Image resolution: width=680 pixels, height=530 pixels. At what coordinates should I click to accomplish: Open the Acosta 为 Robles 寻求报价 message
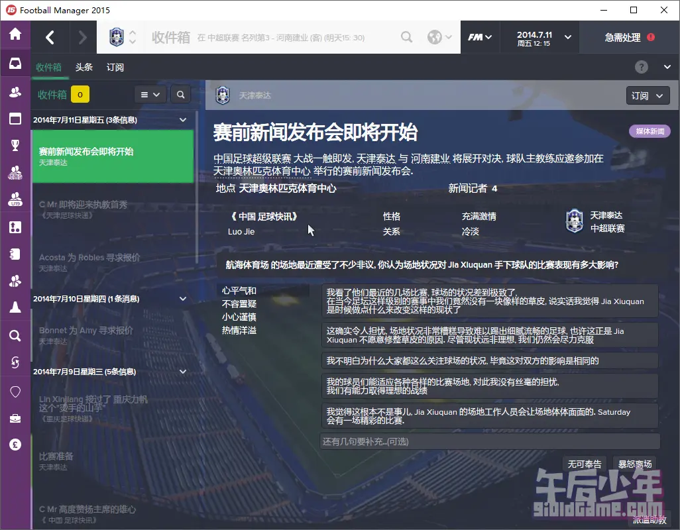point(113,262)
